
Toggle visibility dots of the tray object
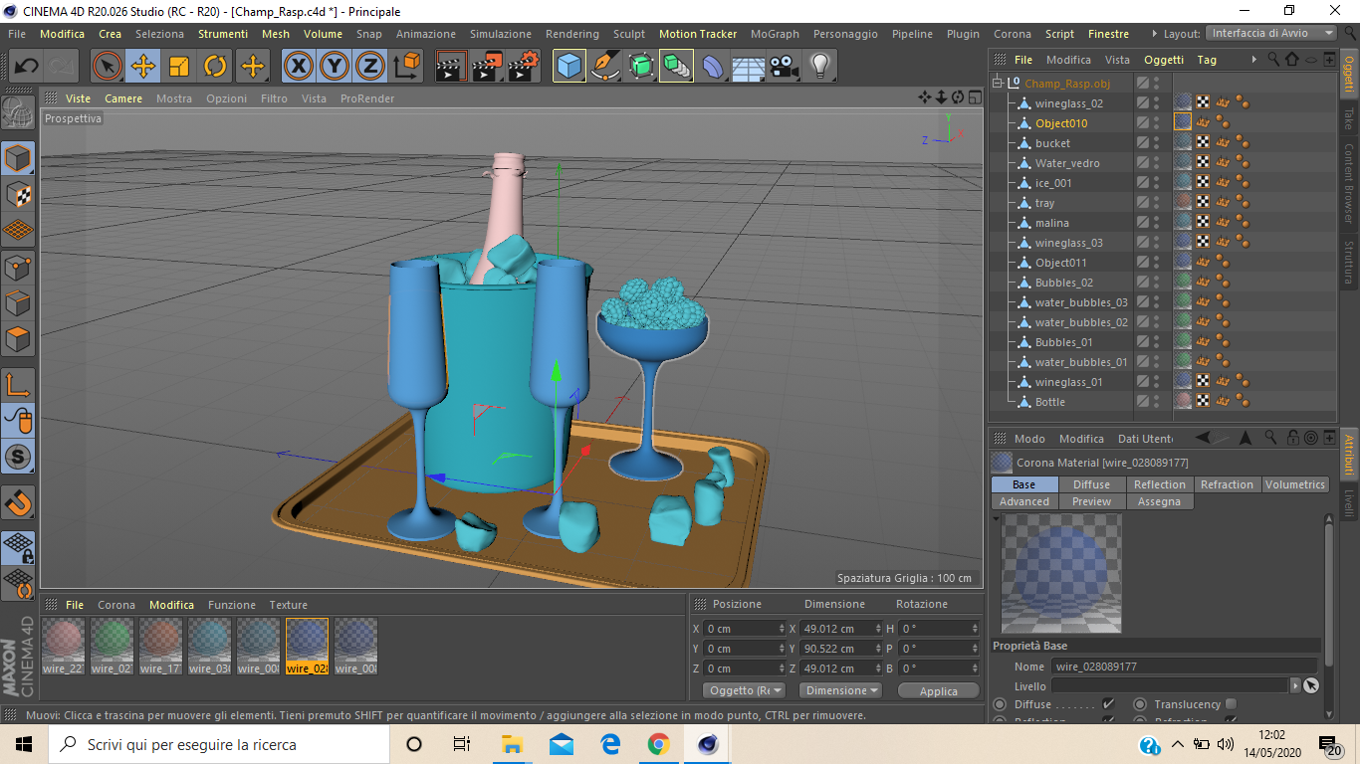pyautogui.click(x=1156, y=203)
